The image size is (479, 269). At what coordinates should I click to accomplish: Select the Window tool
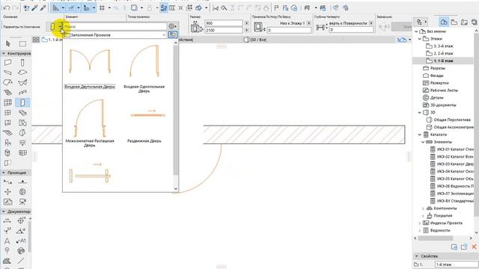point(8,113)
